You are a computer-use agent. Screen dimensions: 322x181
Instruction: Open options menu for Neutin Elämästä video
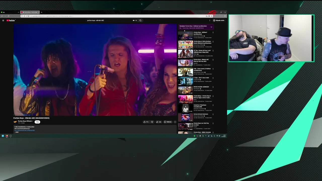point(213,41)
